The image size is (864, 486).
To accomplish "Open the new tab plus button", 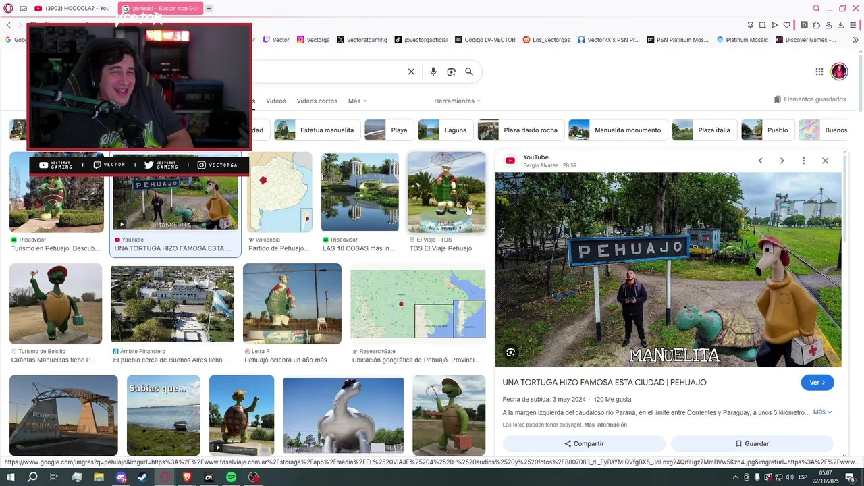I will click(209, 8).
